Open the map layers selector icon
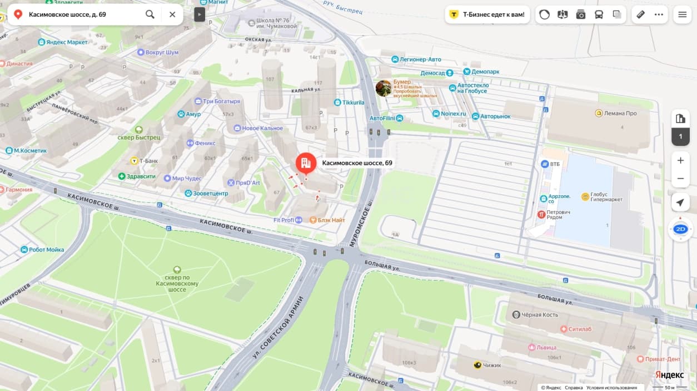 pyautogui.click(x=617, y=14)
